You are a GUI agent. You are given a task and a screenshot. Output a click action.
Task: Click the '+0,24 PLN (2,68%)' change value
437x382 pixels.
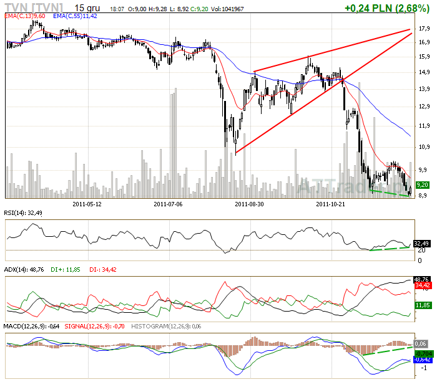click(387, 8)
